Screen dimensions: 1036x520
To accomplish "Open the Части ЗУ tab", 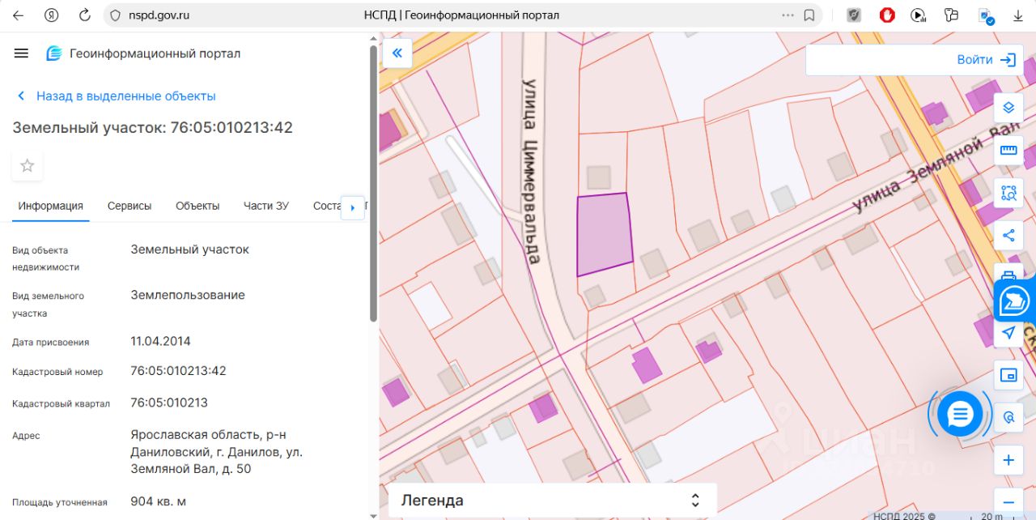I will 265,206.
